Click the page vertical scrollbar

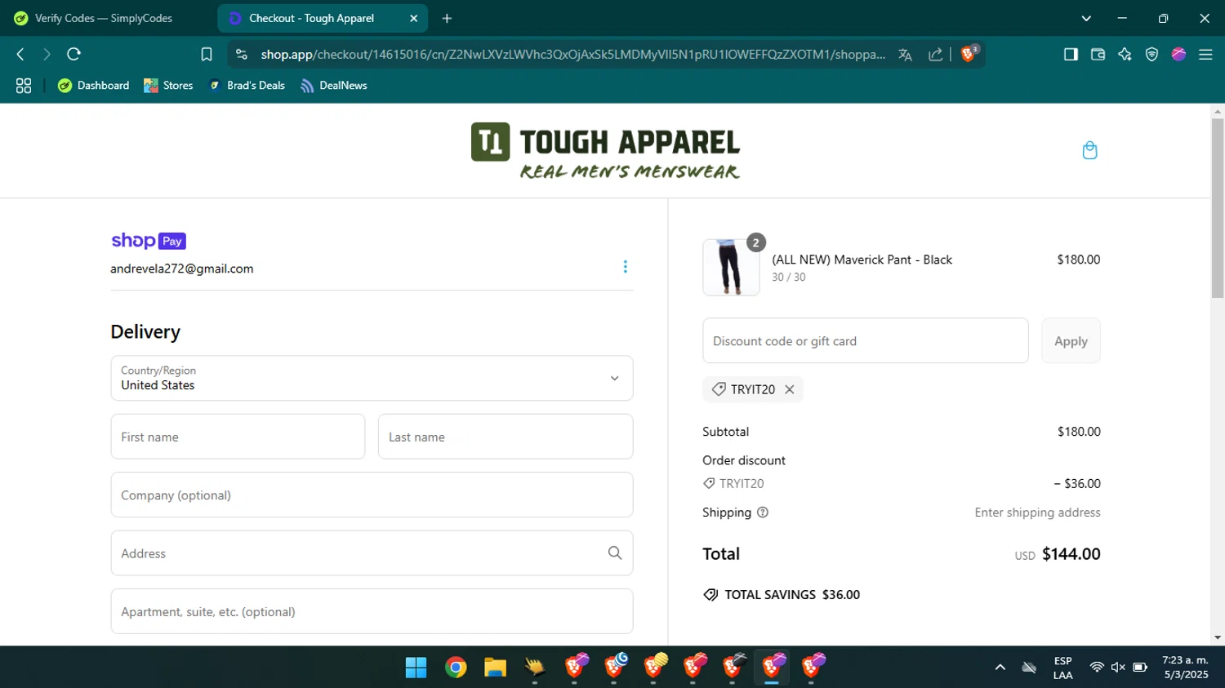point(1218,208)
